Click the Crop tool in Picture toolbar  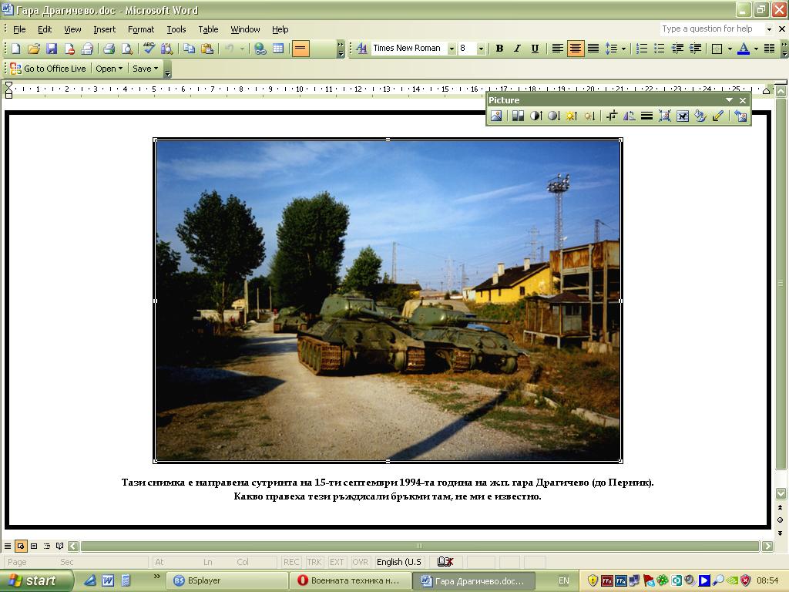click(x=612, y=116)
